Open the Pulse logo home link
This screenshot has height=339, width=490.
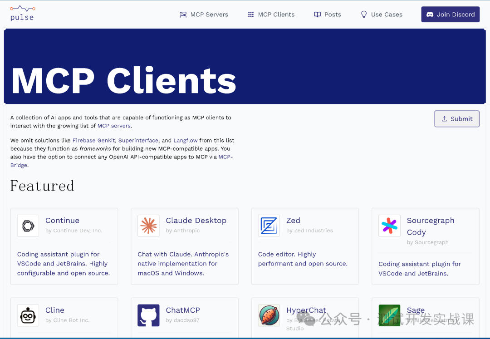(x=22, y=14)
